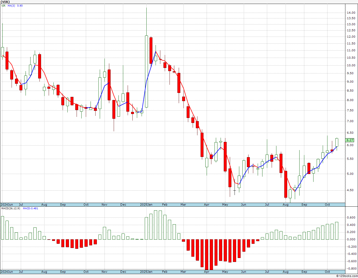
Task: Click the 11.50 price axis label
Action: click(x=351, y=44)
